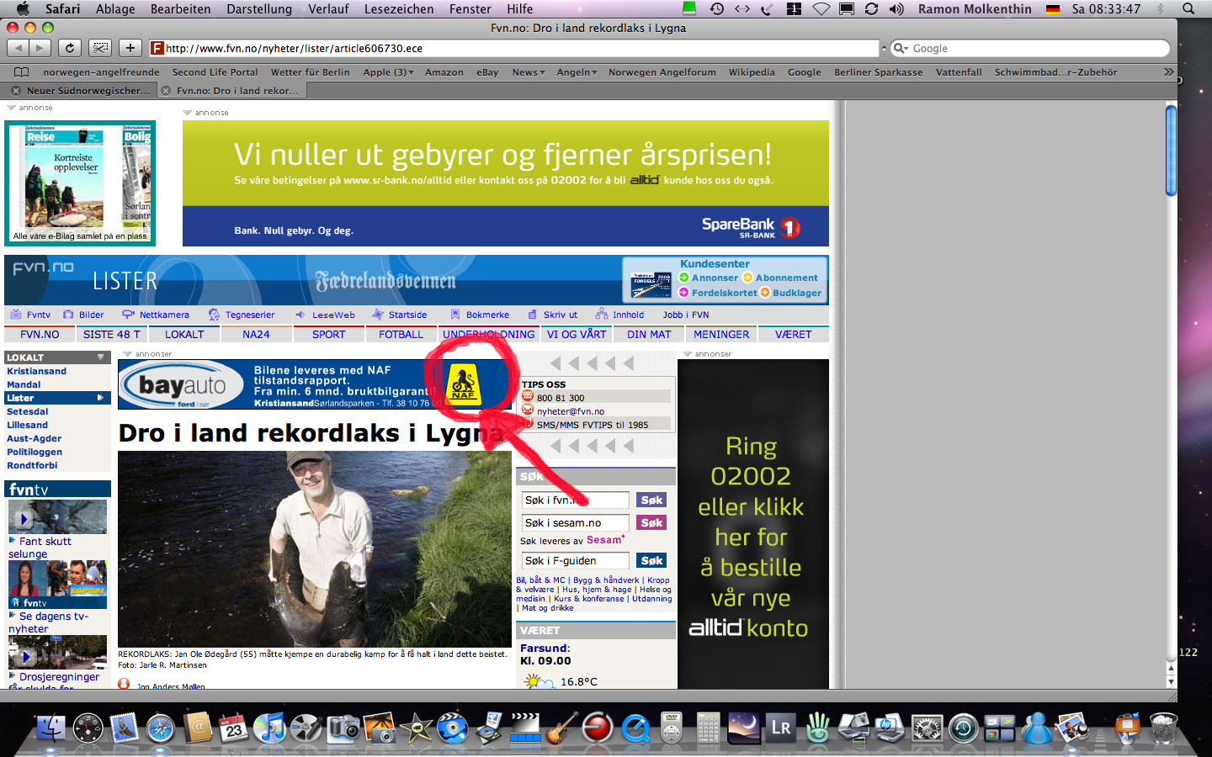Click the Google search field
The width and height of the screenshot is (1212, 757).
(x=1030, y=49)
